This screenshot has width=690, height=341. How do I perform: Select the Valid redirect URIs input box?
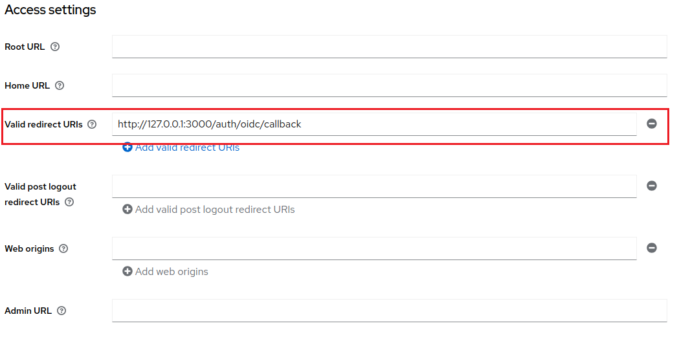[374, 124]
